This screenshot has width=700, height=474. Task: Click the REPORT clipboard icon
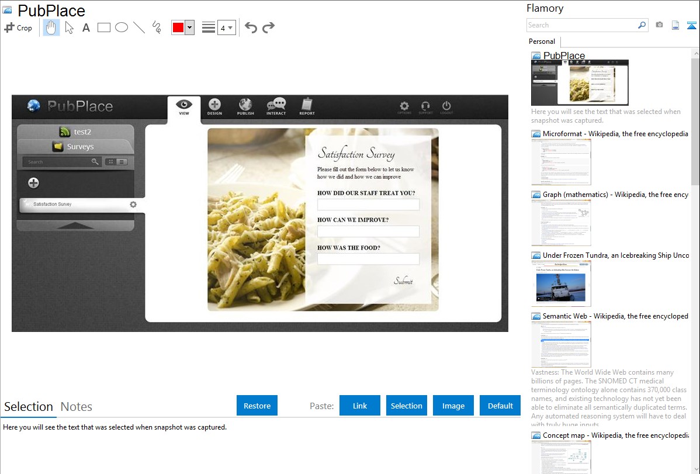tap(307, 107)
